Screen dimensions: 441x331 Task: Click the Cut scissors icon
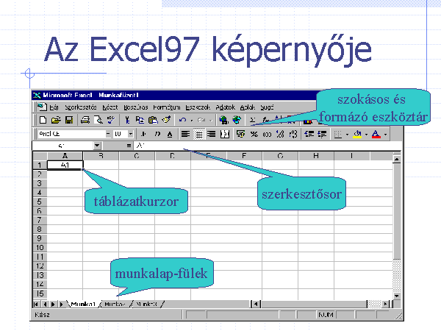pos(127,120)
